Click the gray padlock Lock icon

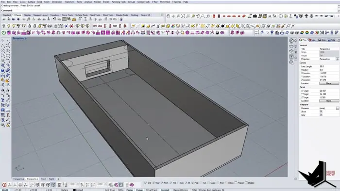coord(30,26)
